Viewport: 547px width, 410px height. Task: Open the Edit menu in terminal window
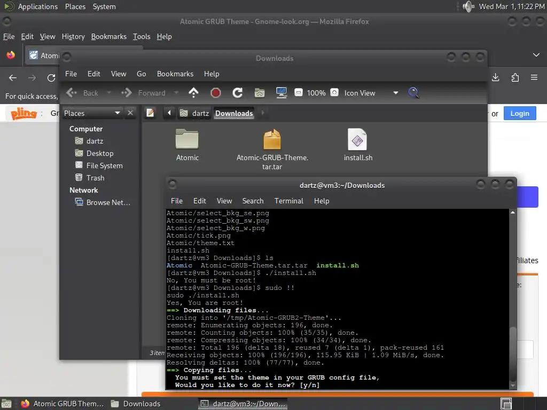coord(200,201)
